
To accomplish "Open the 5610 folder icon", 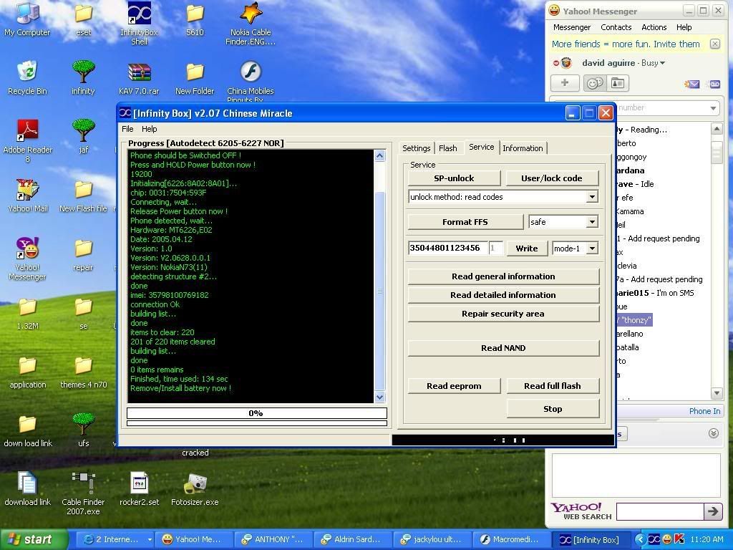I will pyautogui.click(x=195, y=19).
